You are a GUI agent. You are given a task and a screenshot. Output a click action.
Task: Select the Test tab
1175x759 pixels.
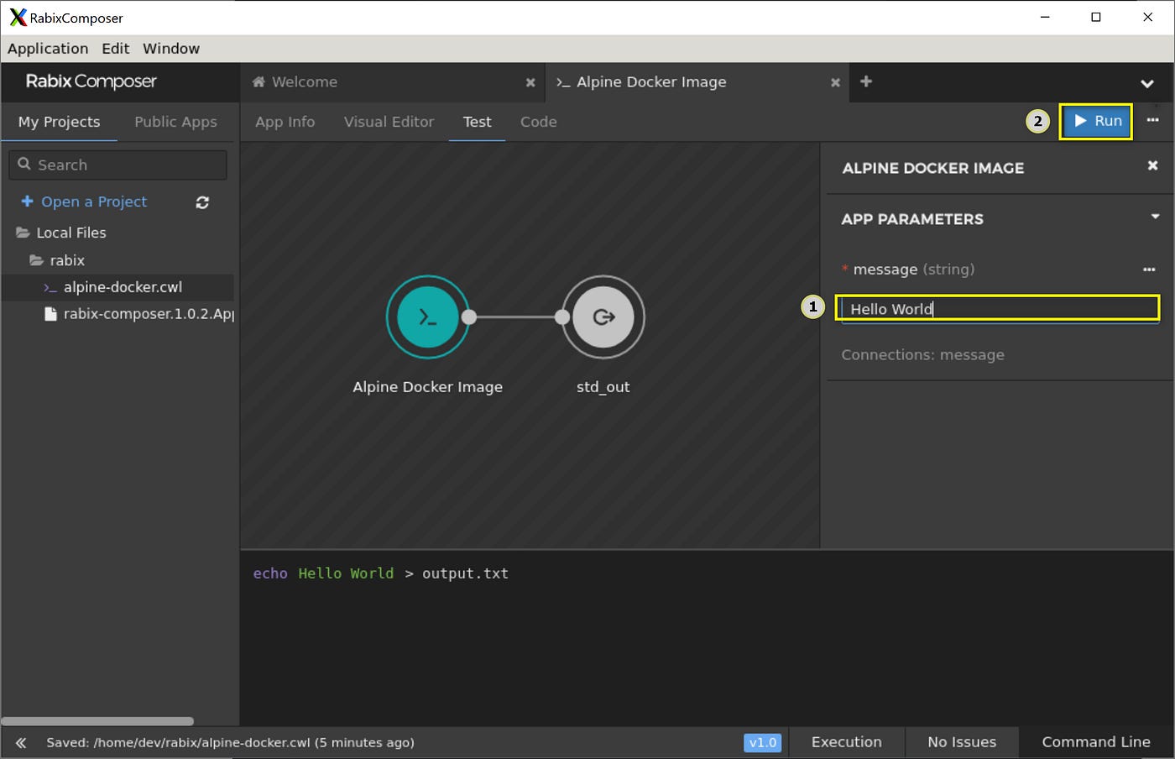(477, 122)
